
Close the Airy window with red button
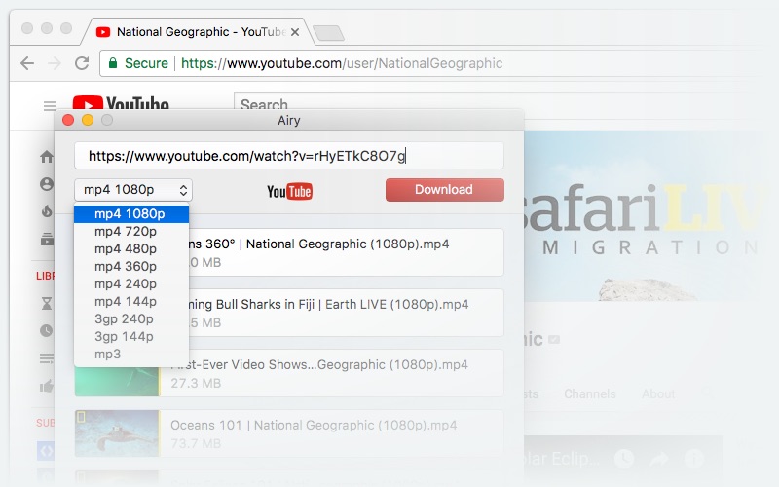click(68, 120)
